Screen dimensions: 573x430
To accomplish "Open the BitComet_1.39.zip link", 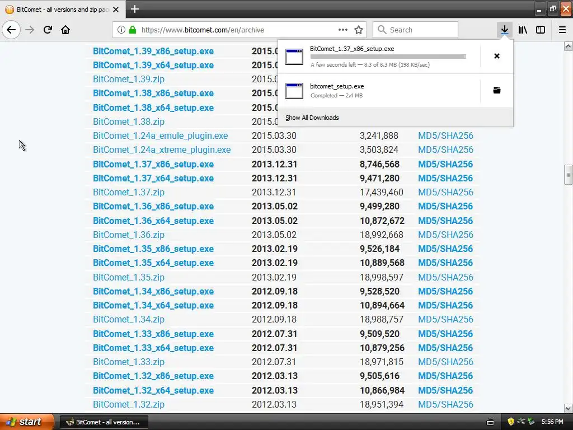I will pyautogui.click(x=129, y=79).
